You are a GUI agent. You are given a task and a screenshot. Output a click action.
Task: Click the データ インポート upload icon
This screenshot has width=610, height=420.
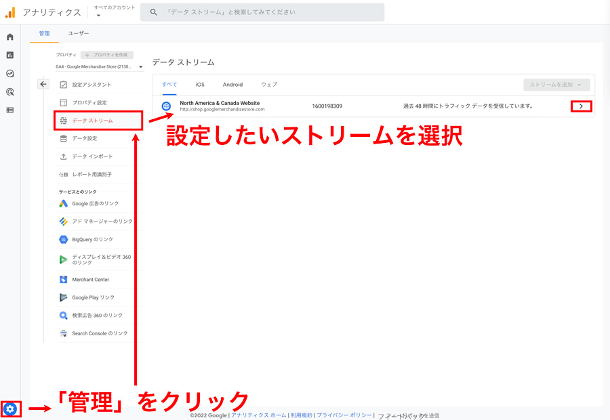coord(64,156)
